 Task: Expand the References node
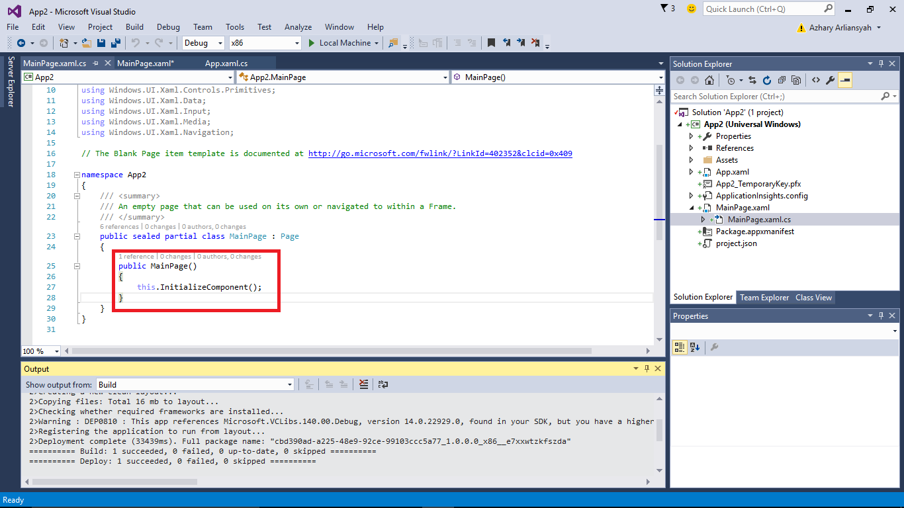(692, 148)
